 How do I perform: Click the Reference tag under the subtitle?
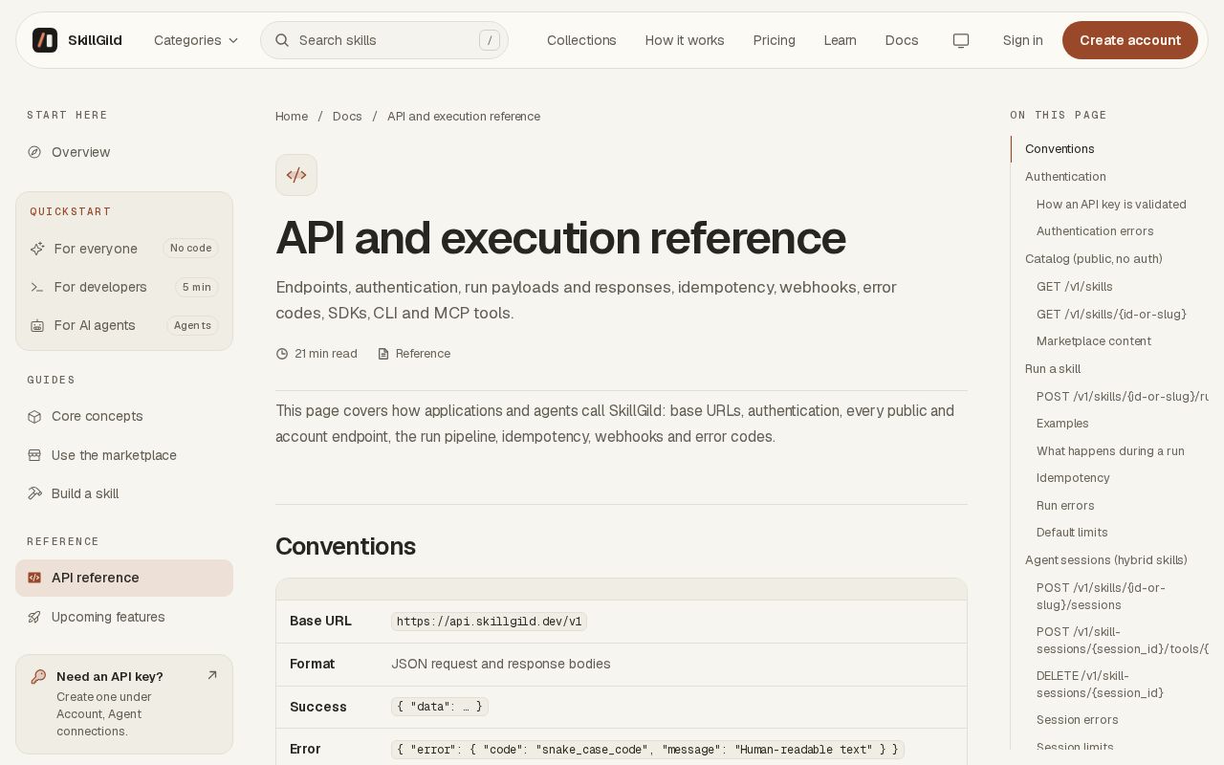point(414,354)
